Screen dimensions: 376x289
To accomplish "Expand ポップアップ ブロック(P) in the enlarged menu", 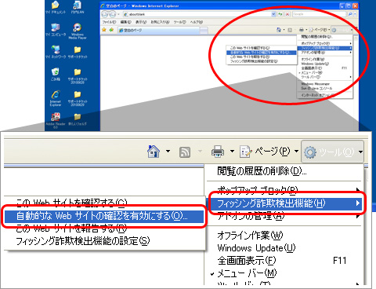I will [x=284, y=189].
